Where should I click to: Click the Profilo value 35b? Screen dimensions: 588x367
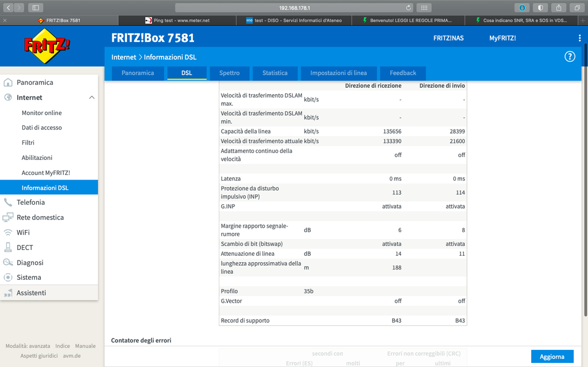(308, 291)
